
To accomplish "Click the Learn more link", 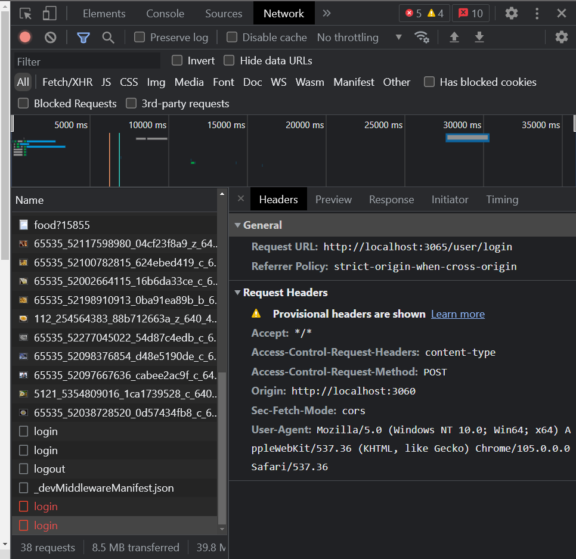I will click(457, 313).
